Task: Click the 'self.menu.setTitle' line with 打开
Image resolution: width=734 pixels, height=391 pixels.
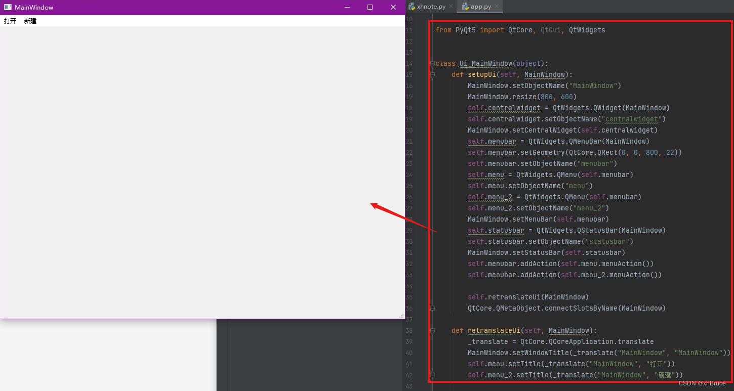Action: coord(572,364)
